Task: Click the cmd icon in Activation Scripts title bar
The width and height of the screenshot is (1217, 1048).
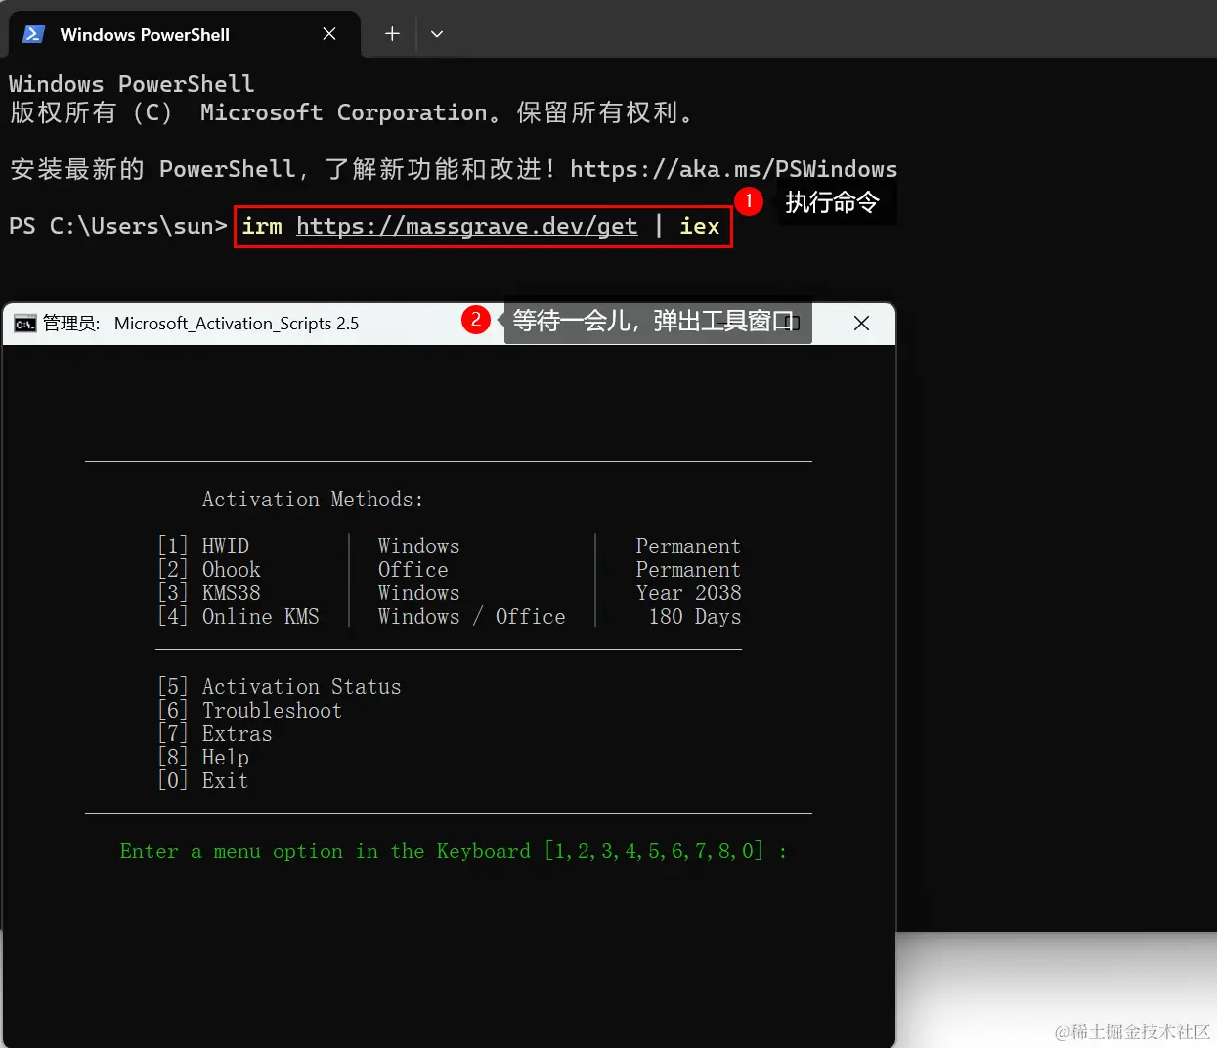Action: [x=25, y=324]
